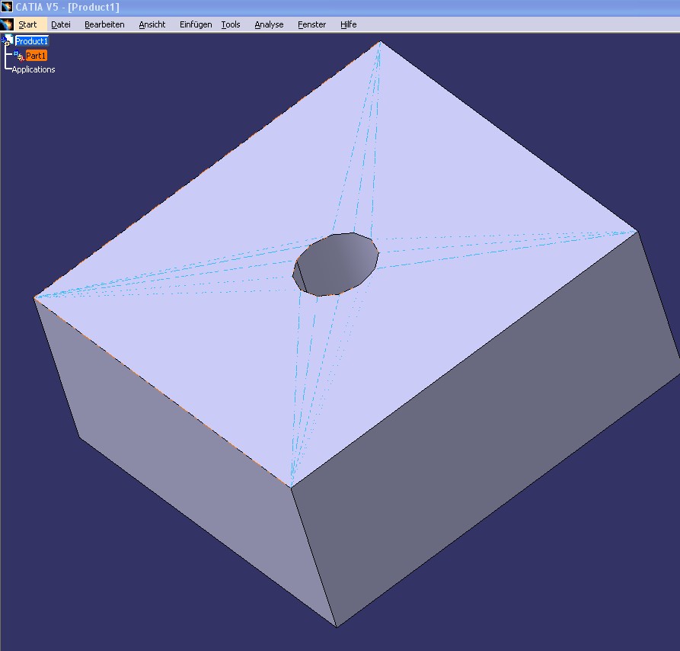Open the Hilfe menu
The image size is (680, 651).
click(348, 24)
